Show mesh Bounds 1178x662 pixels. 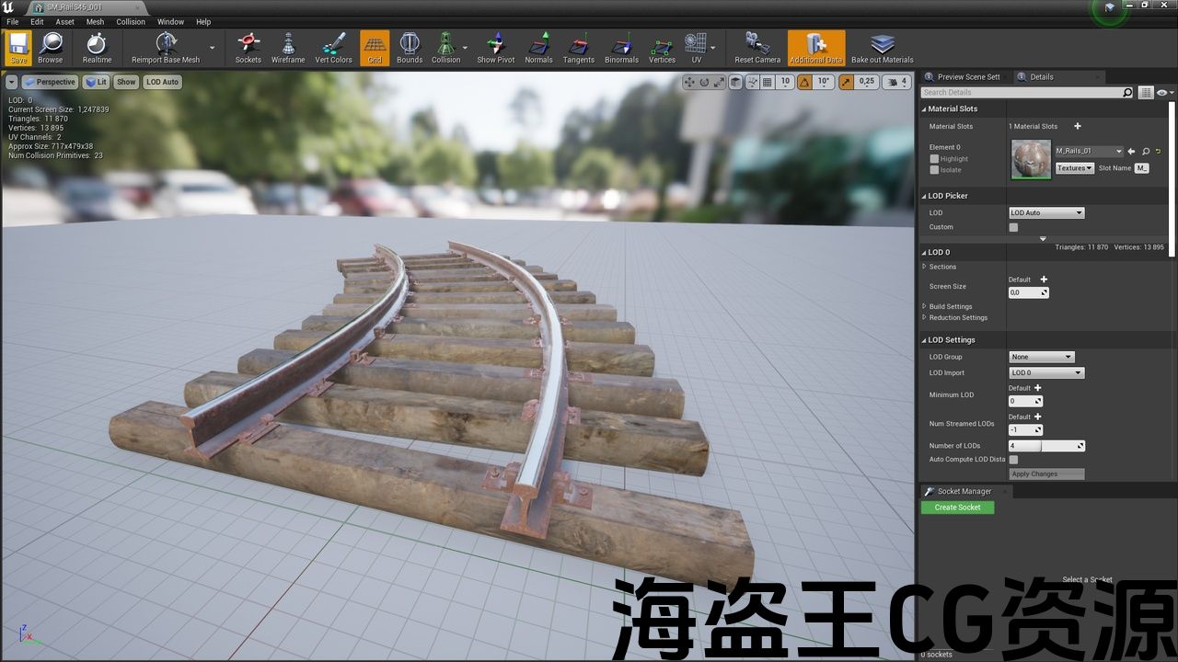tap(410, 48)
